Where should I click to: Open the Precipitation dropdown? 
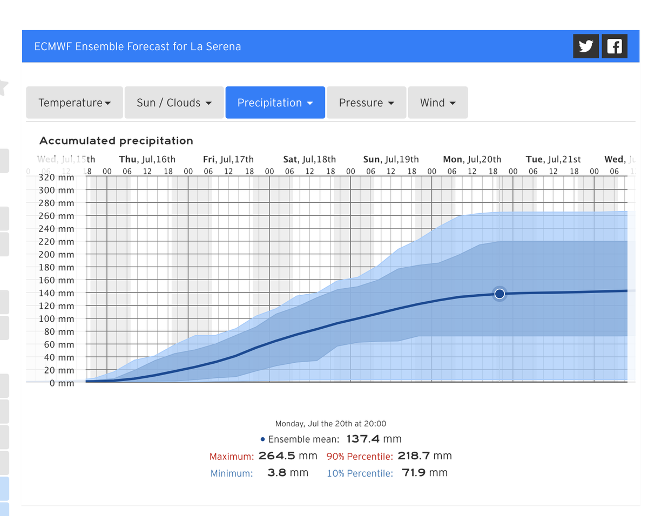click(275, 103)
